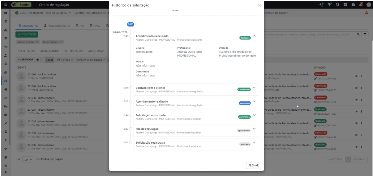Open the calendar icon in left sidebar
The width and height of the screenshot is (373, 176).
pos(6,22)
